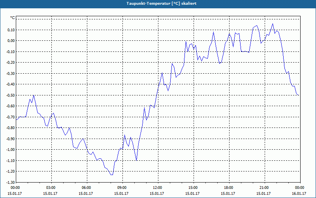Click the -0,90 y-axis label
Viewport: 316px width, 198px height.
coord(11,139)
